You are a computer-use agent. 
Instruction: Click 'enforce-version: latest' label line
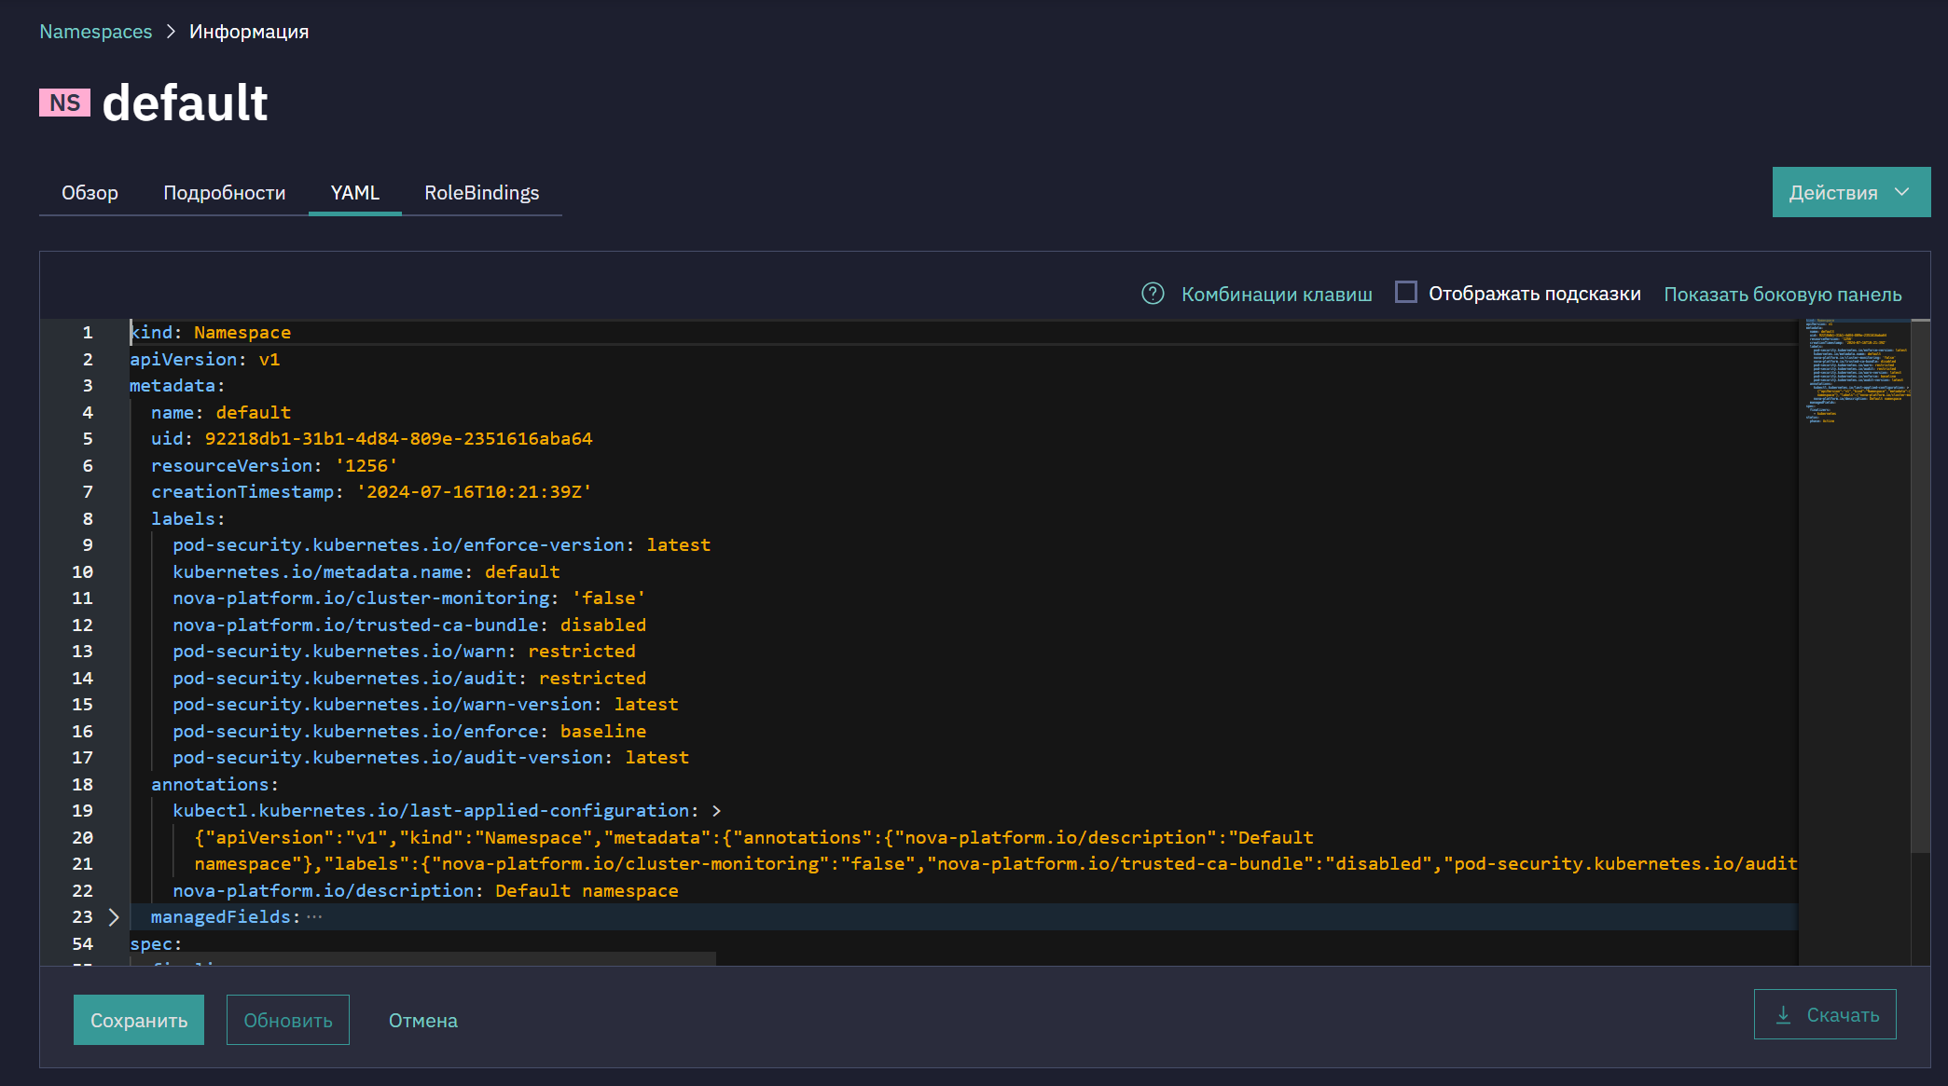(x=442, y=544)
